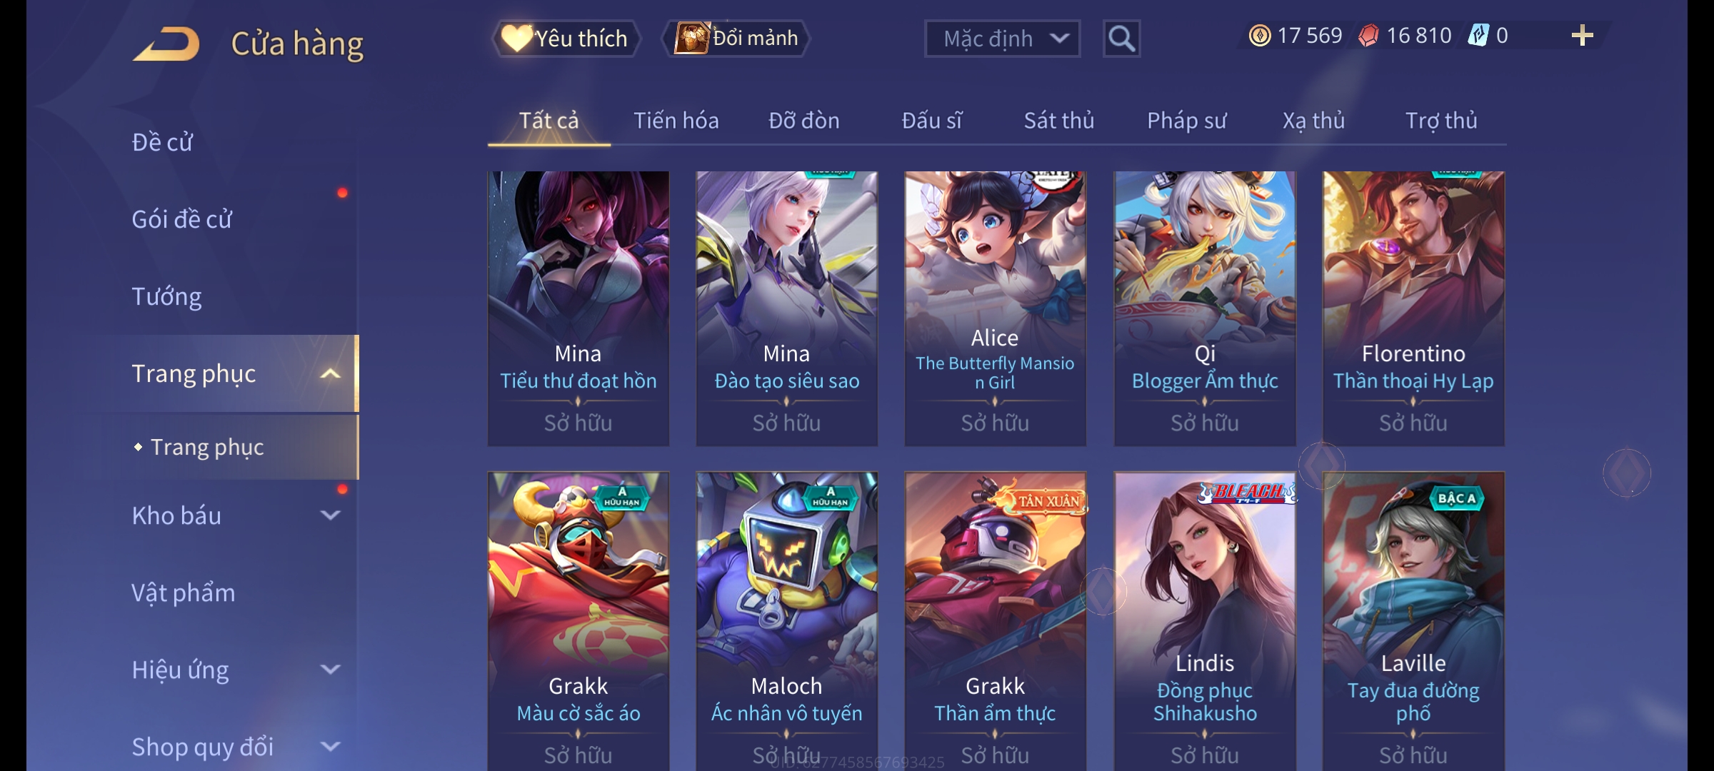Tap the golden back arrow icon
The image size is (1714, 771).
pos(166,44)
